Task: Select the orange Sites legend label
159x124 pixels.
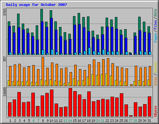Action: pyautogui.click(x=156, y=81)
